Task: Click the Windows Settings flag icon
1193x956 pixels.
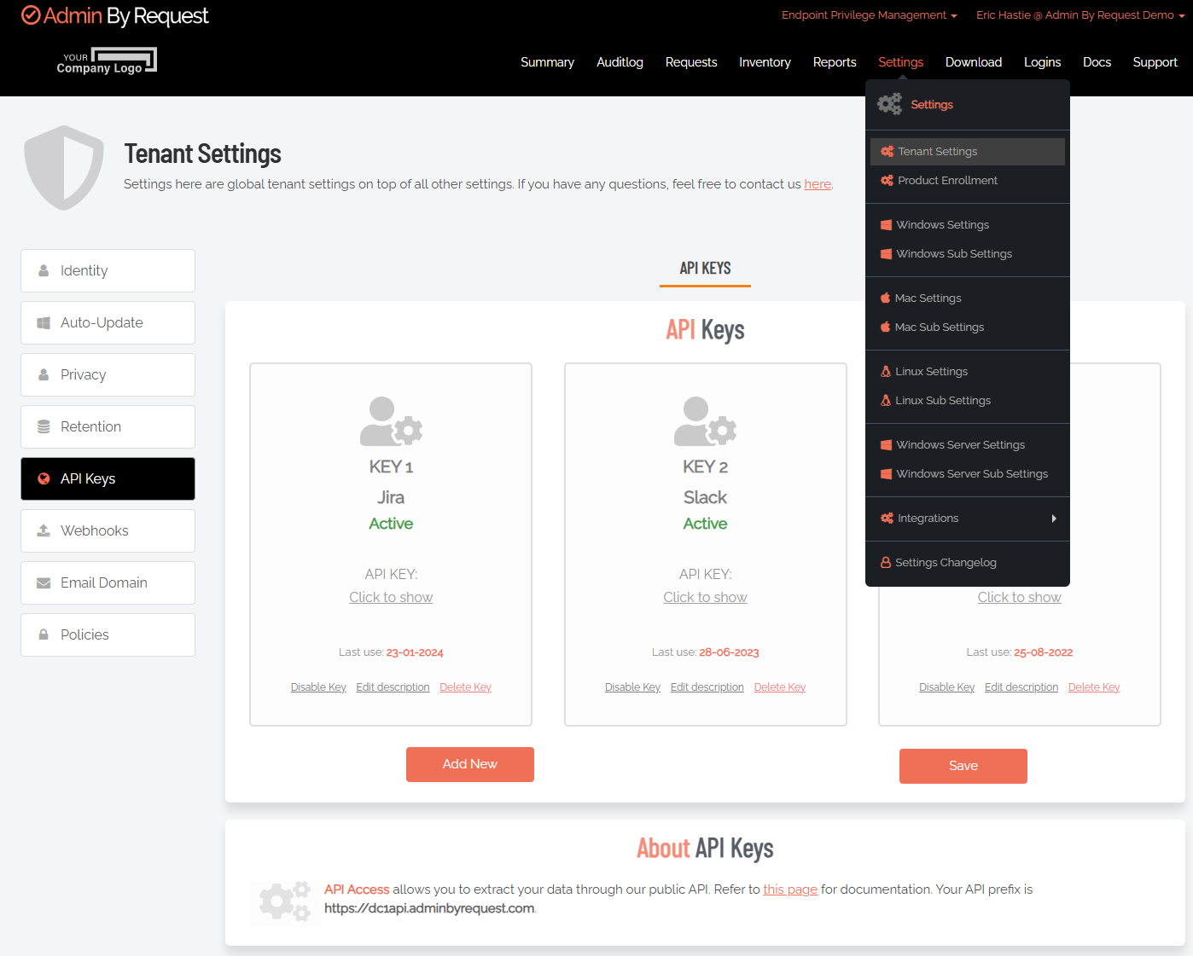Action: [x=887, y=225]
